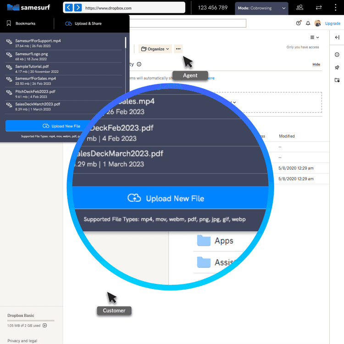Click the browser forward arrow button
Screen dimensions: 344x344
click(78, 8)
